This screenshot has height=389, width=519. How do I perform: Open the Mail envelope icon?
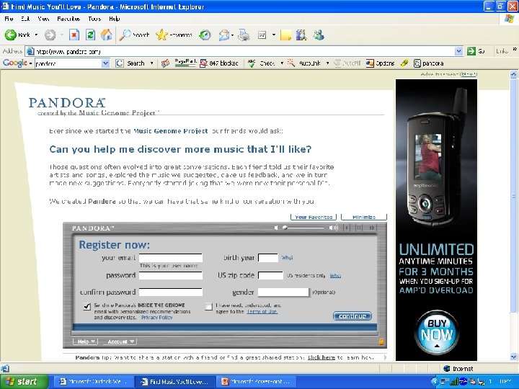point(224,35)
